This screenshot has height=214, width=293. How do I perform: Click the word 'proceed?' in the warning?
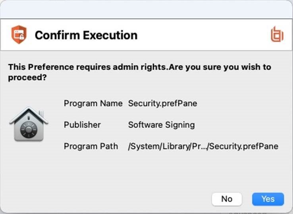27,78
